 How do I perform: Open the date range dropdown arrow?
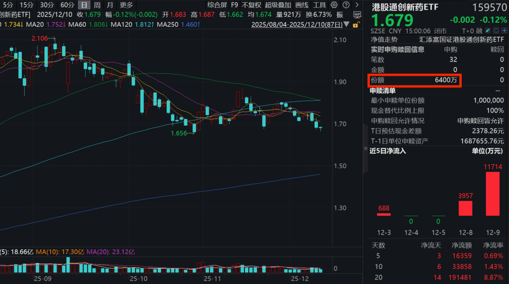(346, 24)
